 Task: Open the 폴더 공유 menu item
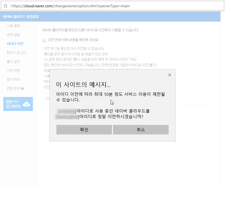tap(13, 62)
